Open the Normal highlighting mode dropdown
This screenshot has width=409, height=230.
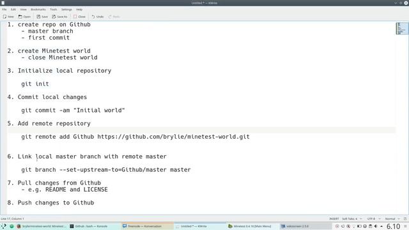coord(392,218)
